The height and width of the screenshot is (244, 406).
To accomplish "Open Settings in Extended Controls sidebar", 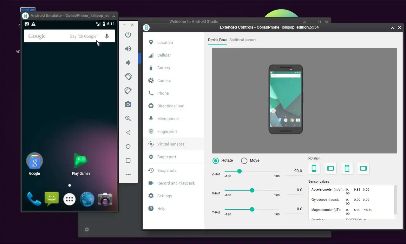I will click(174, 196).
